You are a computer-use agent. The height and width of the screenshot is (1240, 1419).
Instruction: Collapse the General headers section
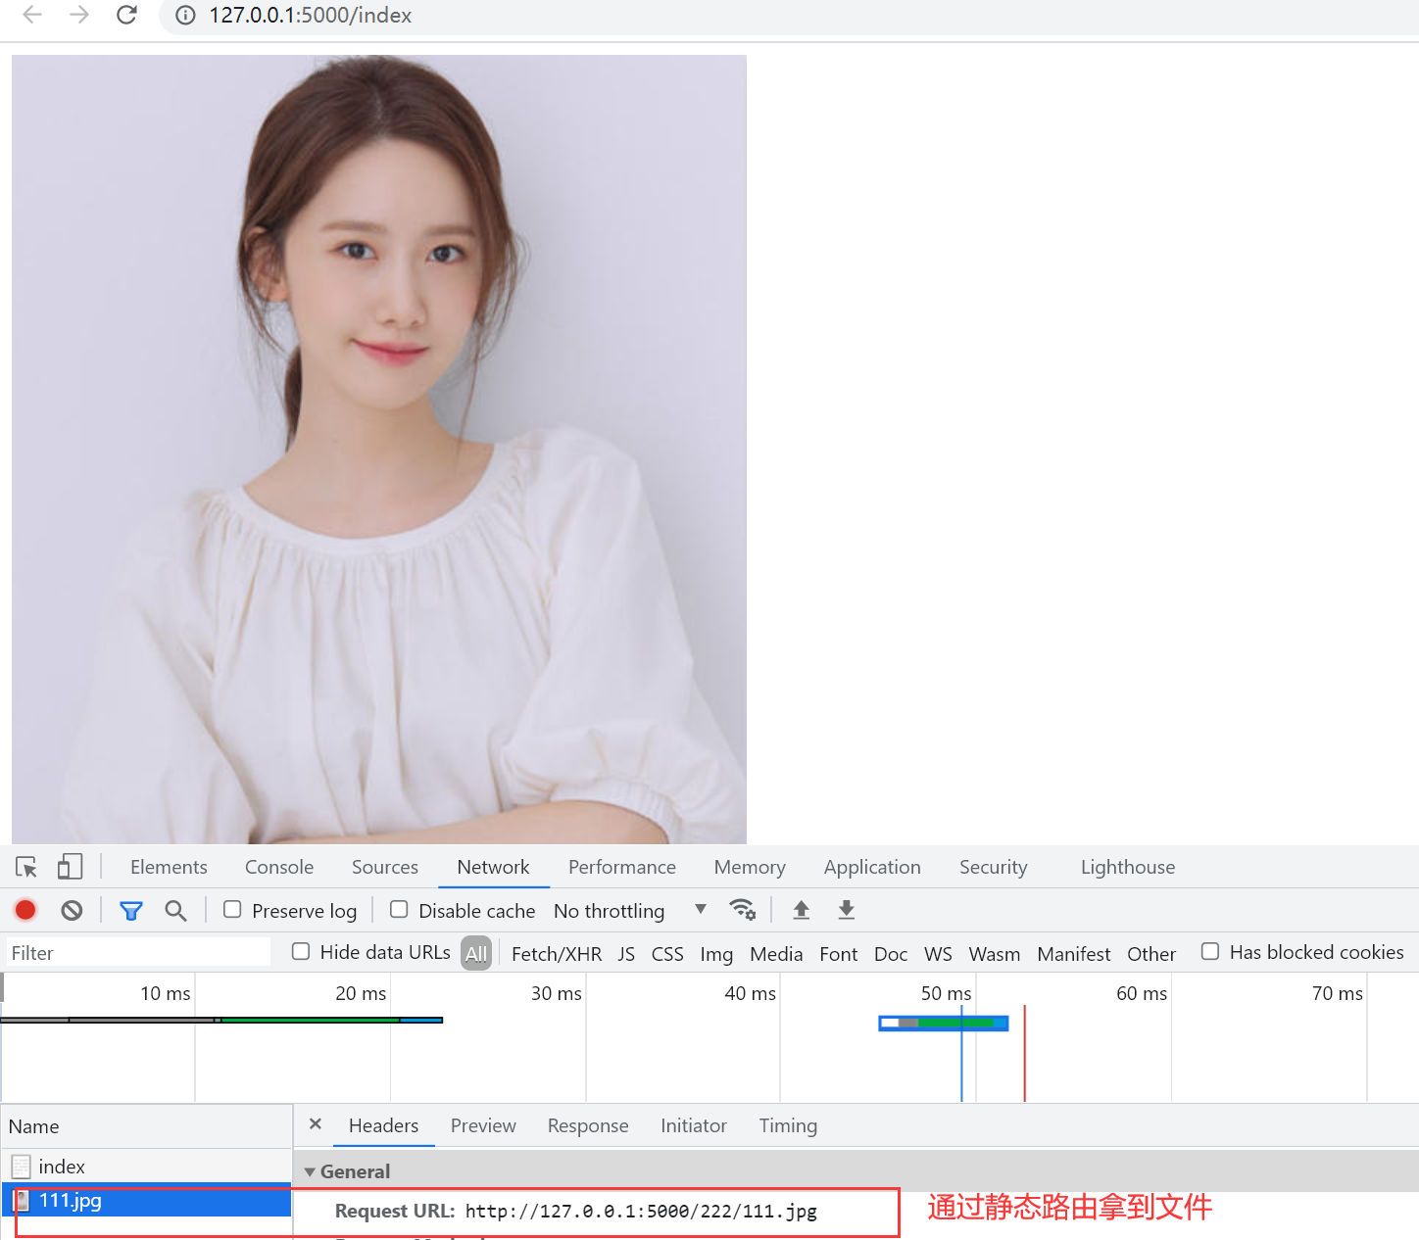tap(310, 1171)
